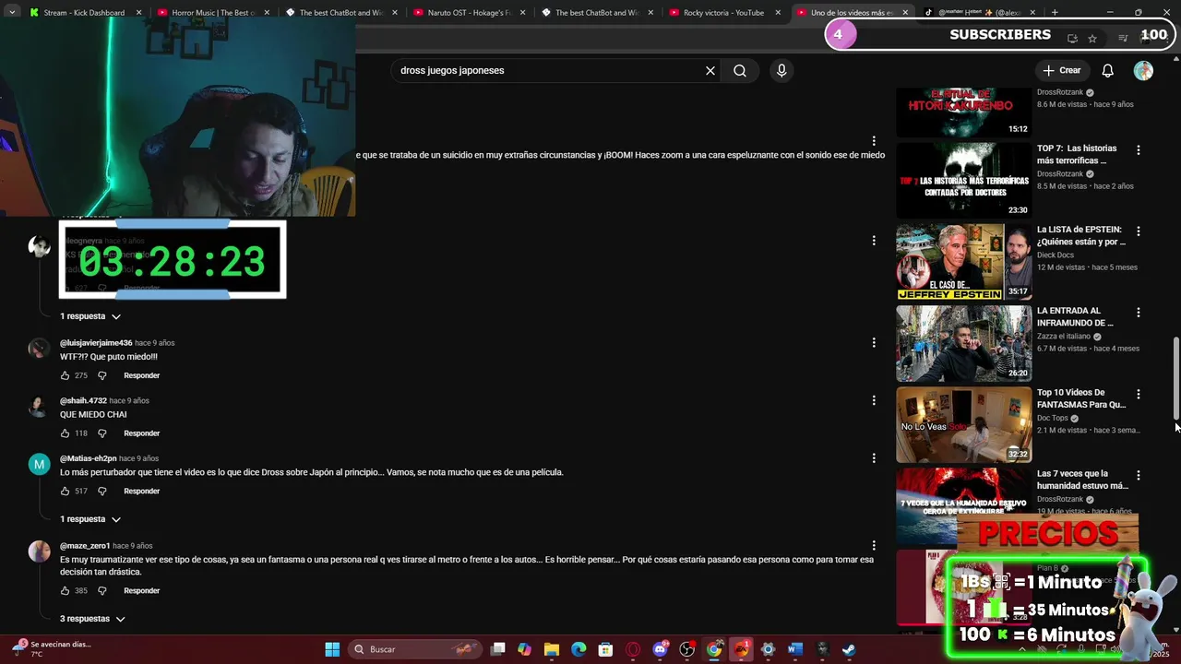Viewport: 1181px width, 664px height.
Task: Switch to first The best ChatBot tab
Action: pyautogui.click(x=341, y=13)
